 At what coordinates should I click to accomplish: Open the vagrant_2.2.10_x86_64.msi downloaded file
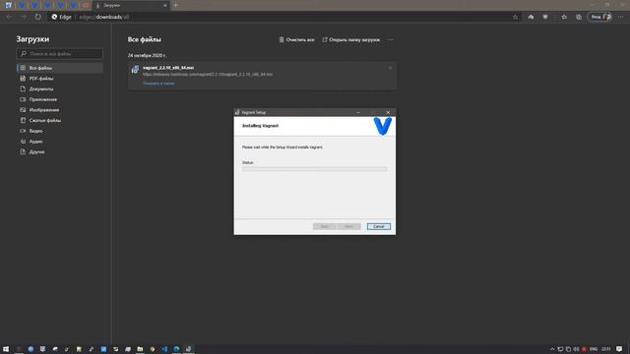click(168, 68)
